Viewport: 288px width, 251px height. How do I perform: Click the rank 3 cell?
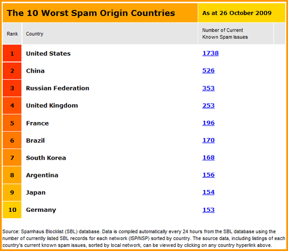click(12, 88)
